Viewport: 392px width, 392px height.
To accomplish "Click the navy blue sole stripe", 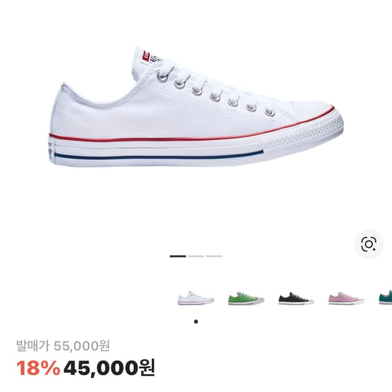I will pyautogui.click(x=159, y=156).
